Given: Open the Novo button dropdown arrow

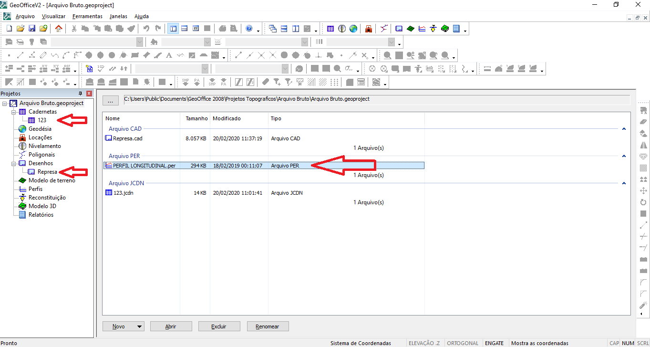Looking at the screenshot, I should tap(139, 327).
